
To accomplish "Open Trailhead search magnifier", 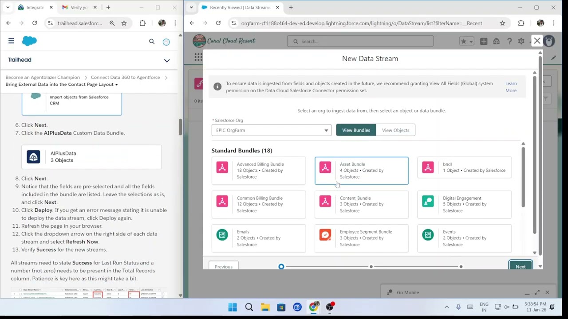I will pyautogui.click(x=152, y=41).
